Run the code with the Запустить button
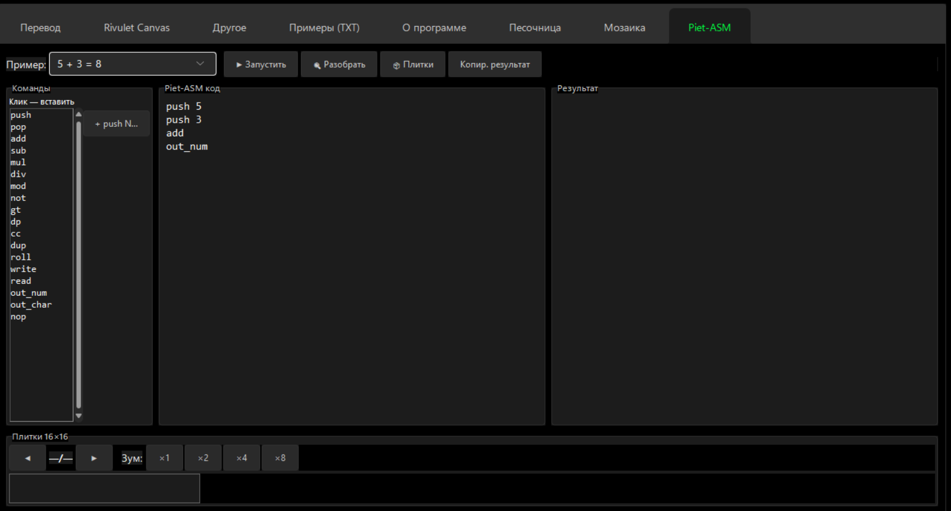The image size is (951, 511). [x=261, y=65]
